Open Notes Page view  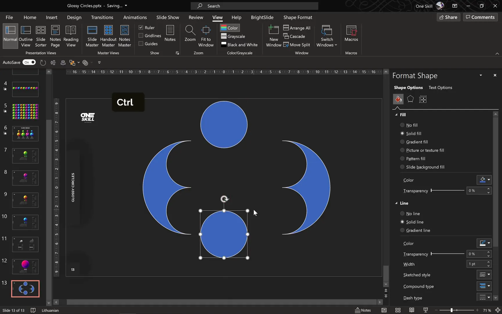pos(55,35)
